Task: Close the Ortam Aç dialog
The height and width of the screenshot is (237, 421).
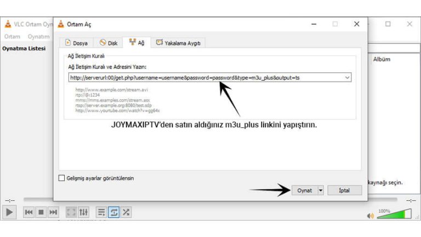Action: point(356,24)
